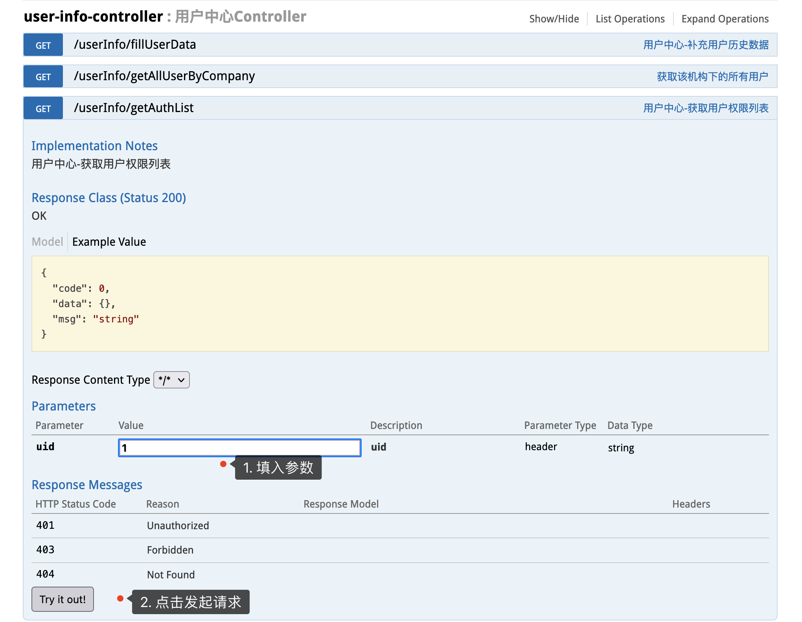802x622 pixels.
Task: Click the 获取该机构下的所有用户 summary link
Action: (x=712, y=77)
